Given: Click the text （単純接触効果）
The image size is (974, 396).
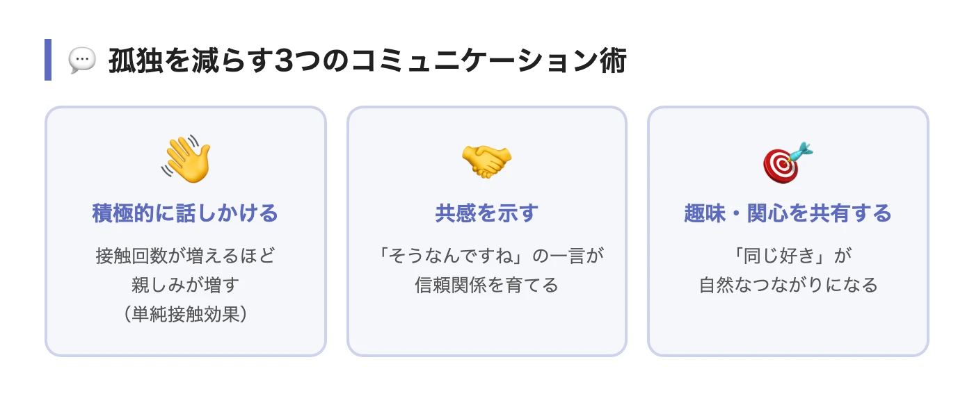Looking at the screenshot, I should pyautogui.click(x=185, y=314).
